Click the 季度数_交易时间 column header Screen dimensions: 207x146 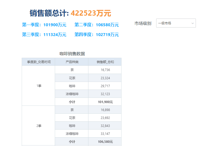[x=38, y=62]
